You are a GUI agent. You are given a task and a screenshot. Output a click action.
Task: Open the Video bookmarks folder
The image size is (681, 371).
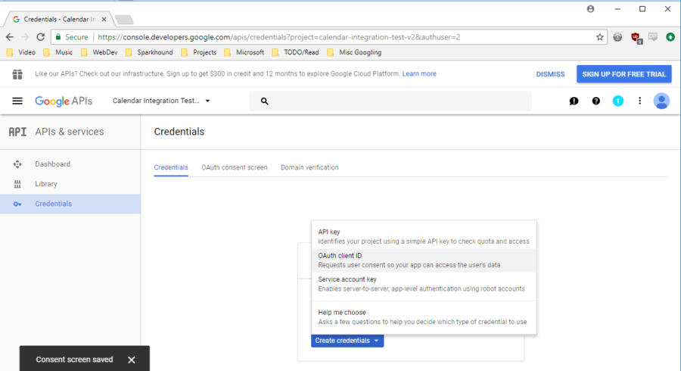[21, 52]
